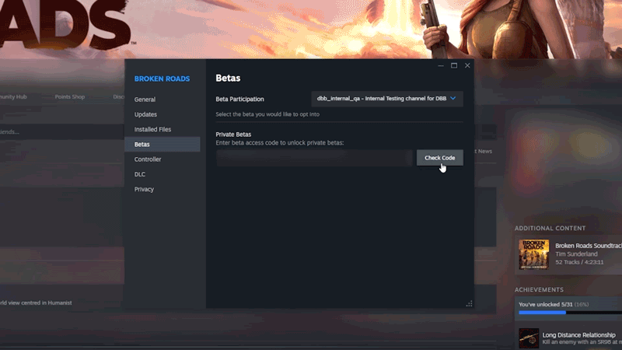622x350 pixels.
Task: Open the Points Shop link
Action: pos(70,97)
